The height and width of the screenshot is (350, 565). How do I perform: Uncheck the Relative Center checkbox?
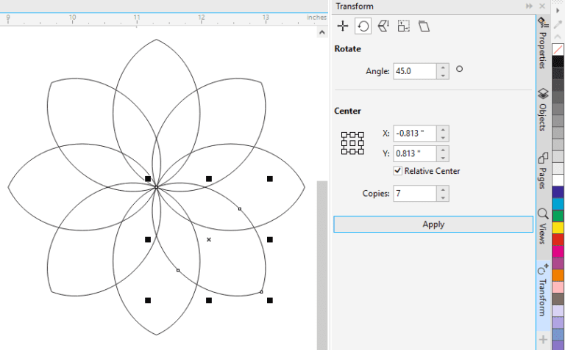pos(398,171)
